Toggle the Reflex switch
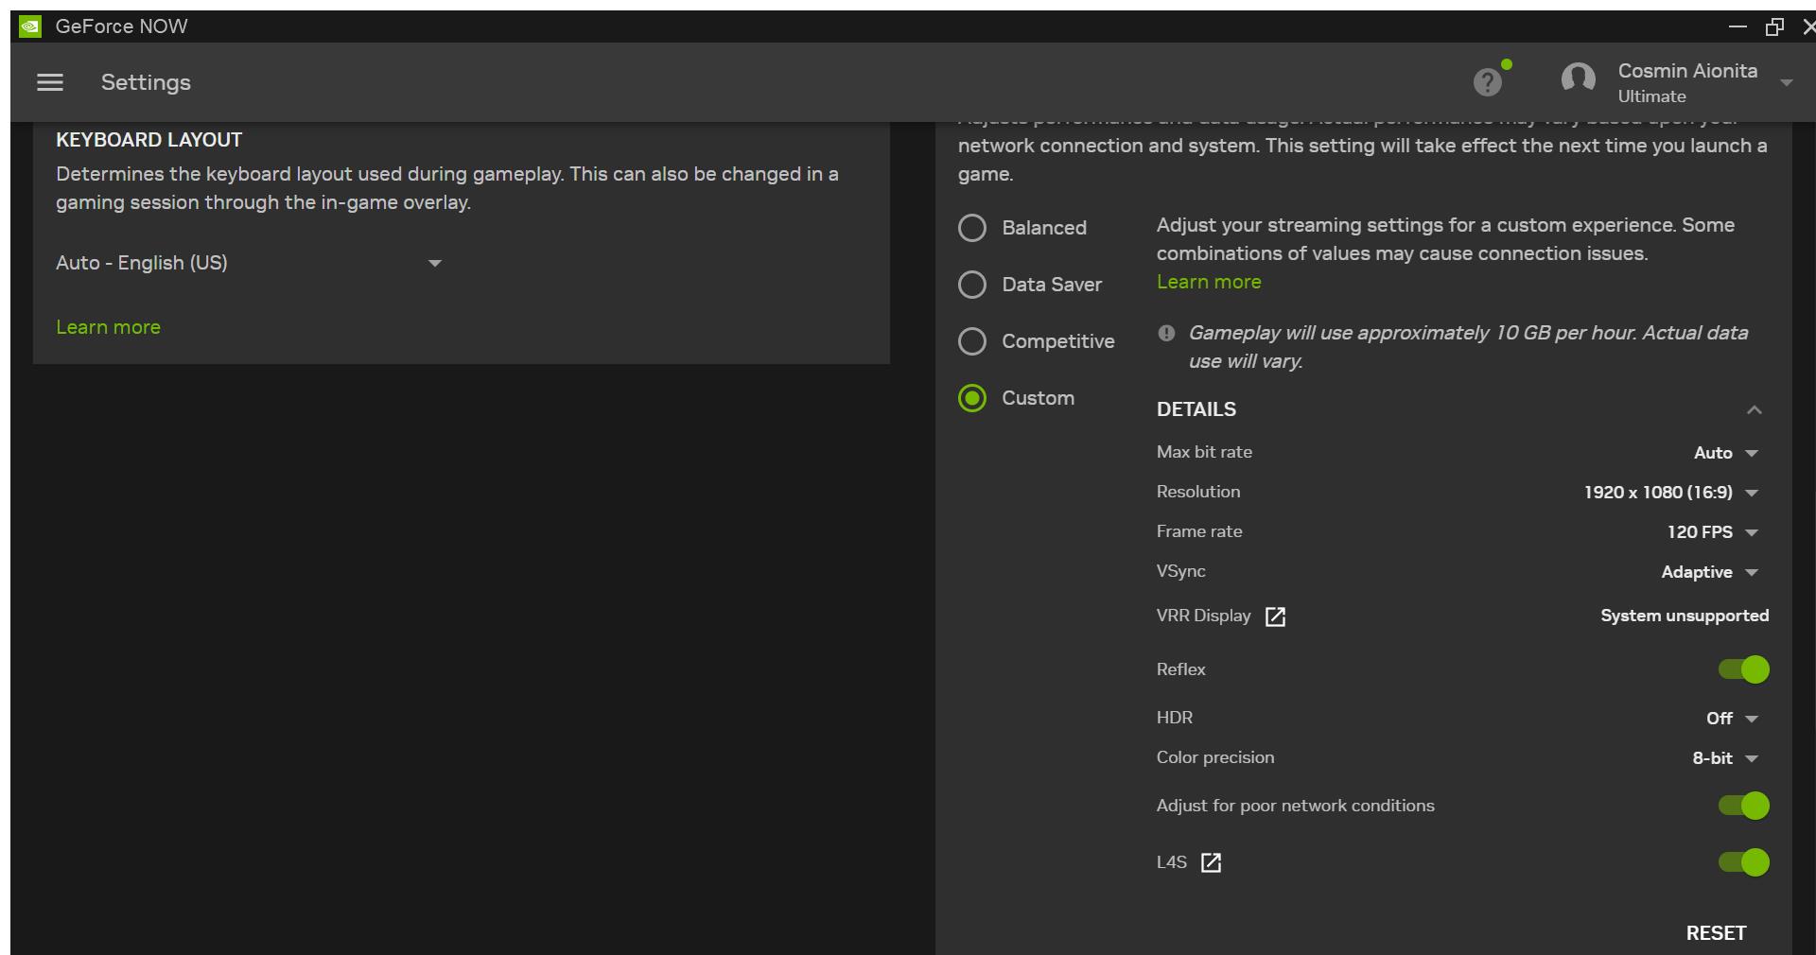1816x955 pixels. click(x=1743, y=669)
